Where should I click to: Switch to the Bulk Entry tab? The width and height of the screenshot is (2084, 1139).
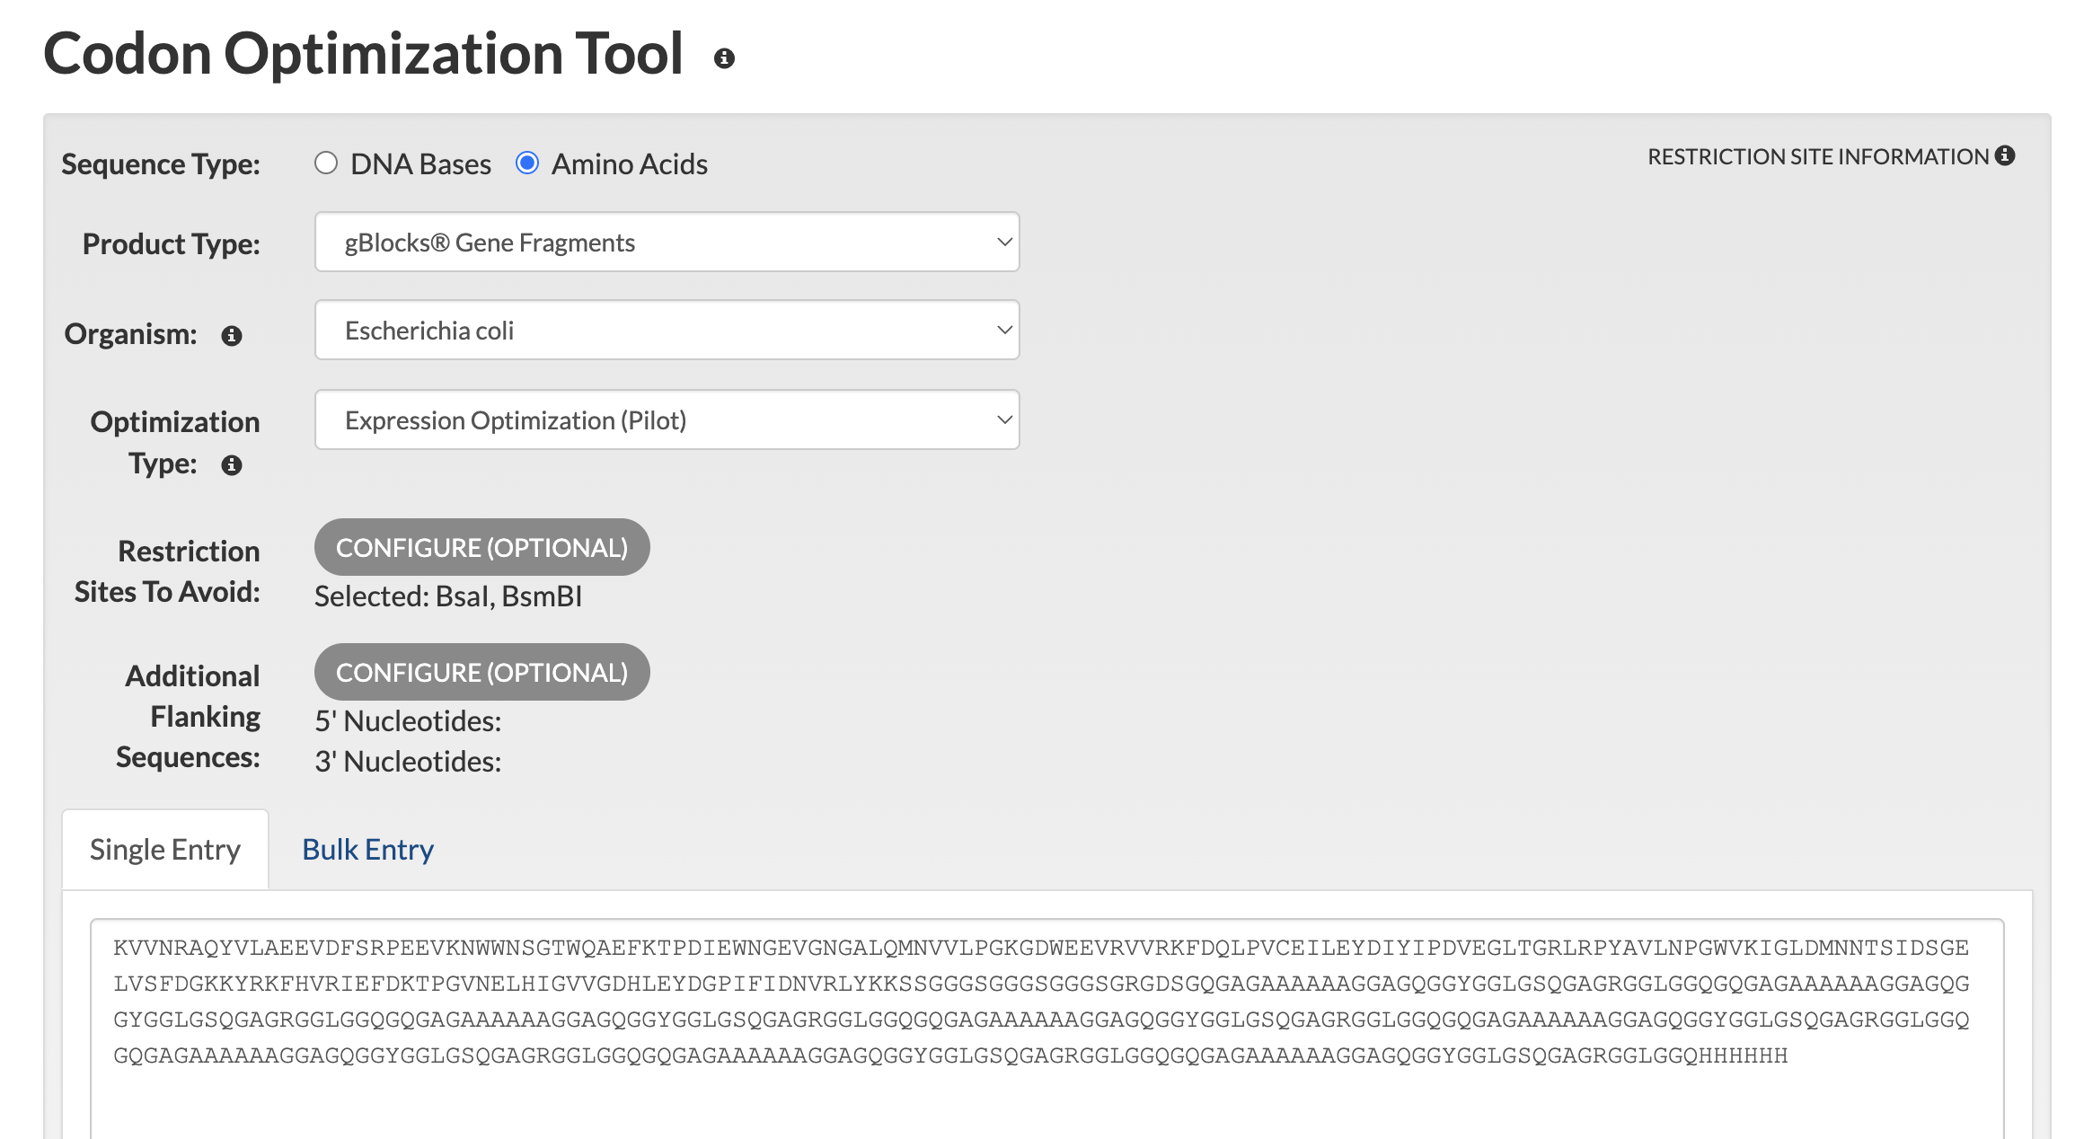click(x=367, y=849)
